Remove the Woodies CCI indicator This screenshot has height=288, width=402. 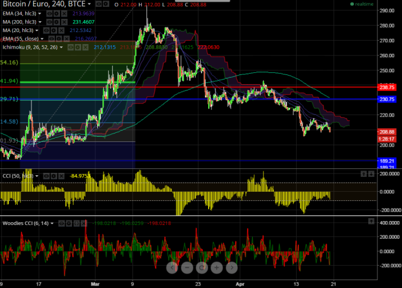[x=84, y=223]
